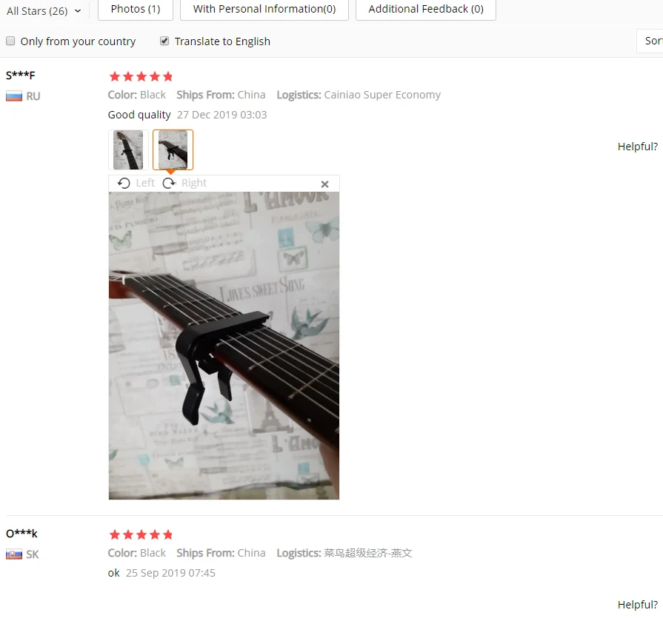This screenshot has height=621, width=663.
Task: Click the five-star rating of S***F review
Action: point(141,76)
